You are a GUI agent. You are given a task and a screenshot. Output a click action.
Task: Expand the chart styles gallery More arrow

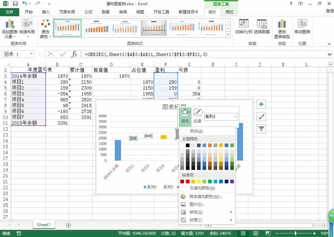coord(228,35)
